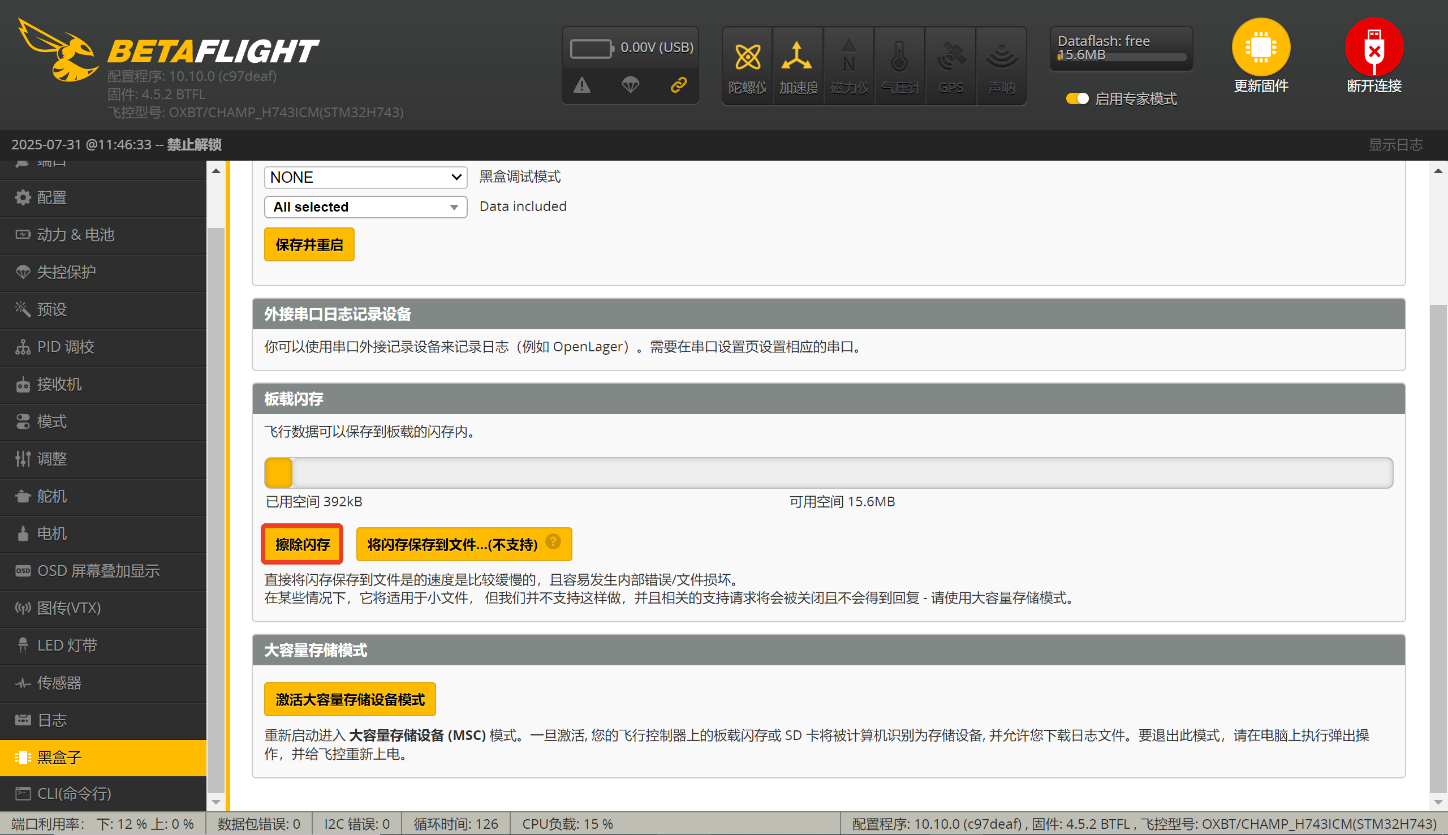Viewport: 1448px width, 835px height.
Task: Expand the All selected data dropdown
Action: click(x=365, y=207)
